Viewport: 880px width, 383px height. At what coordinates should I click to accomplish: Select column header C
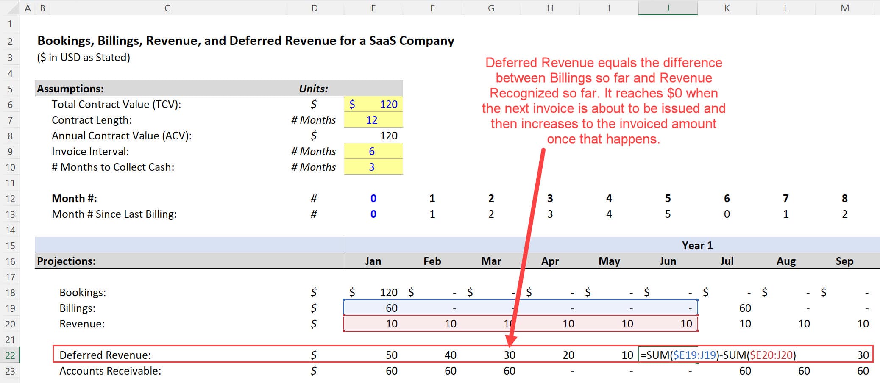pyautogui.click(x=167, y=7)
